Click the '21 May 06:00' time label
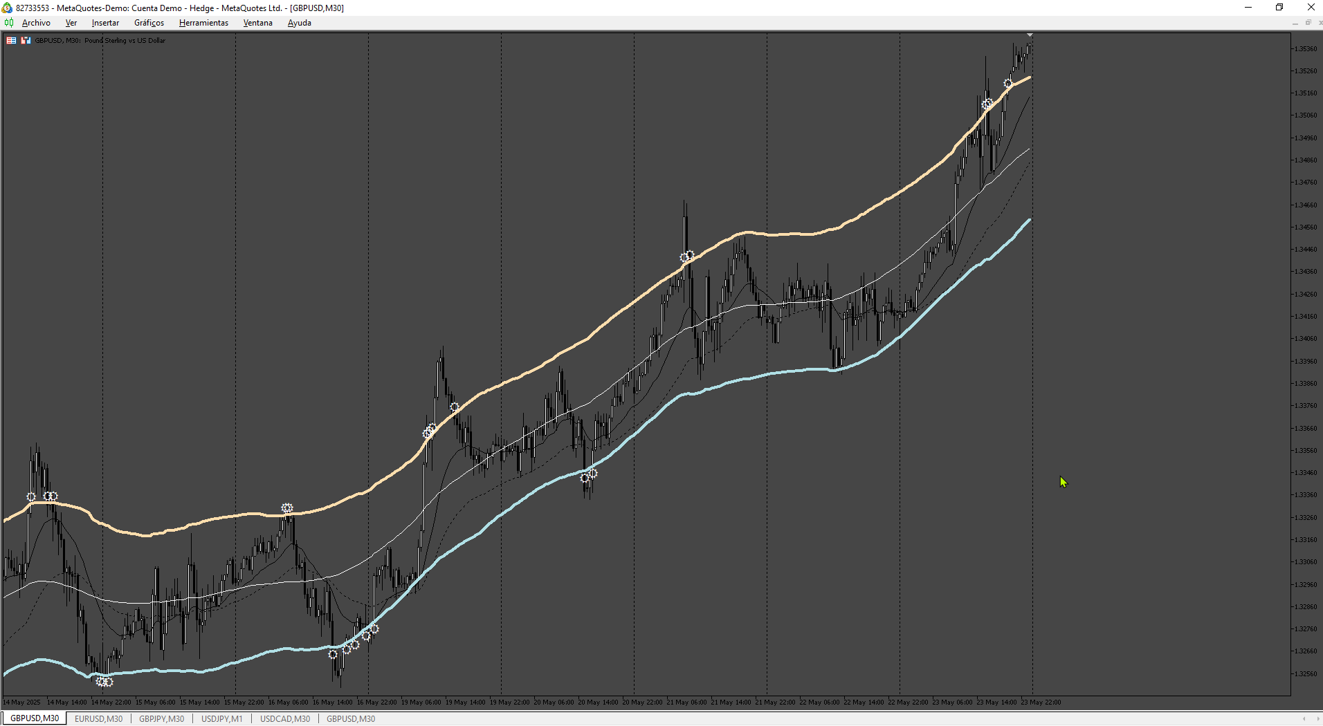 [x=686, y=702]
